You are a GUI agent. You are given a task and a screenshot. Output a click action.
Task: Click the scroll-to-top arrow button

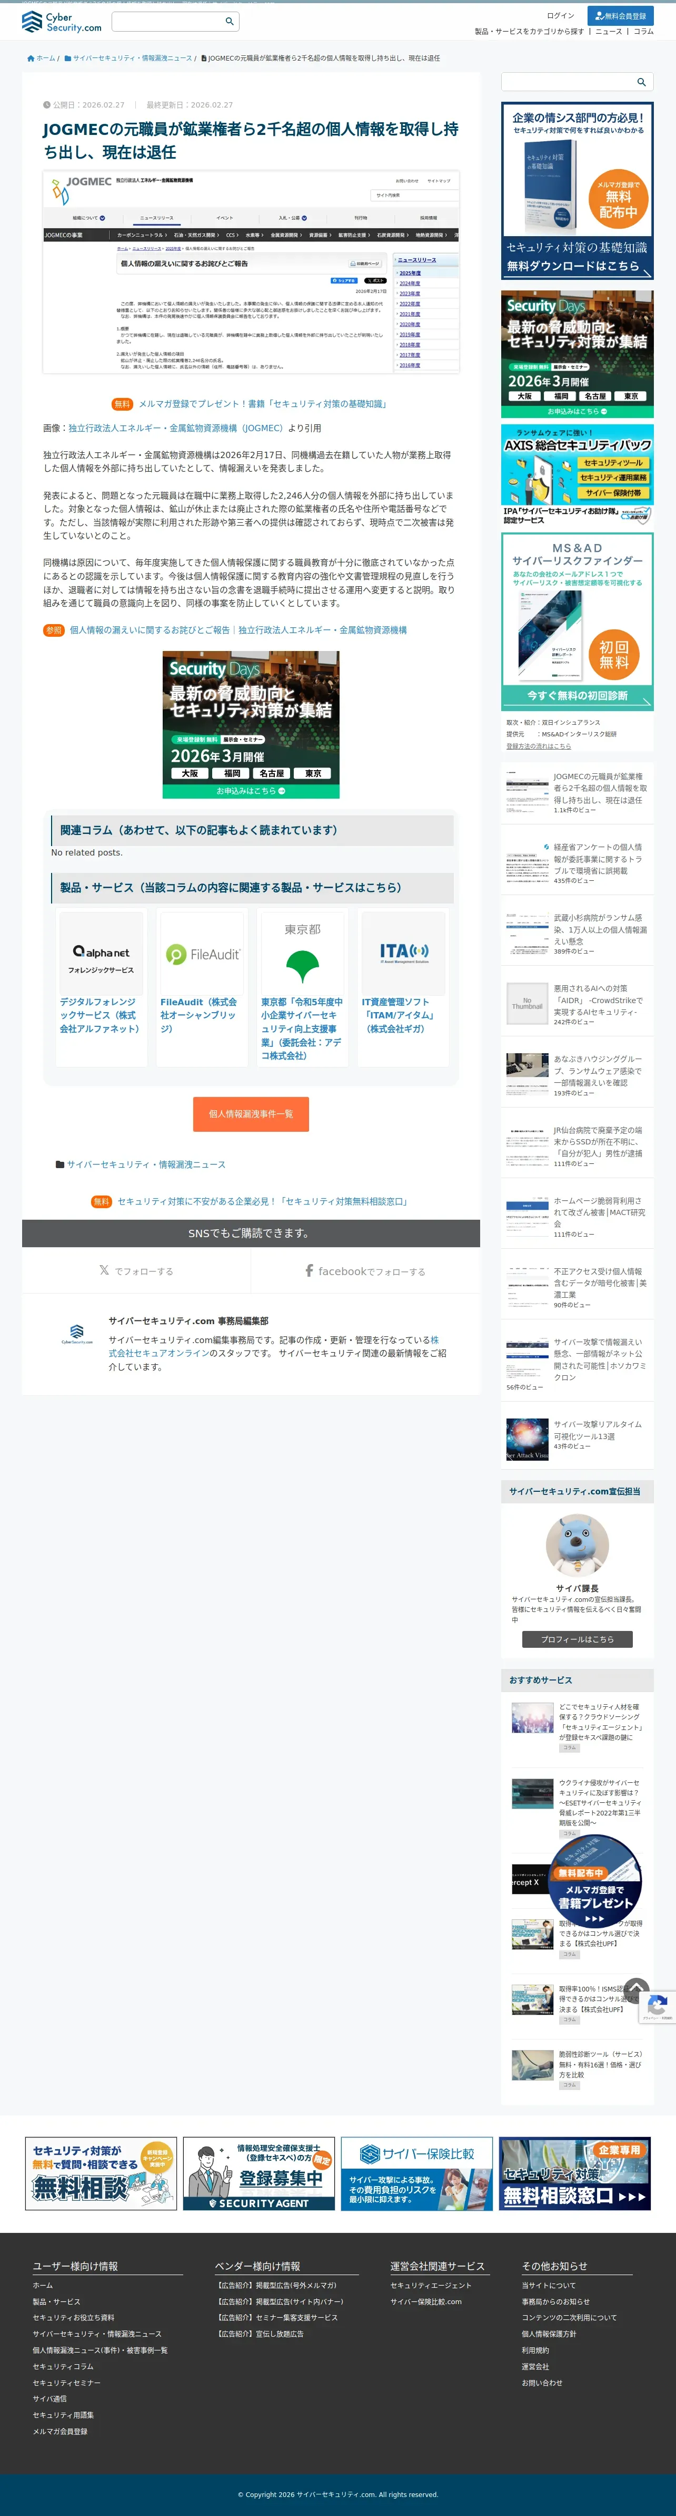coord(636,1989)
